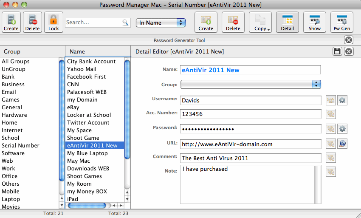Select All Groups in Group list

pos(16,61)
